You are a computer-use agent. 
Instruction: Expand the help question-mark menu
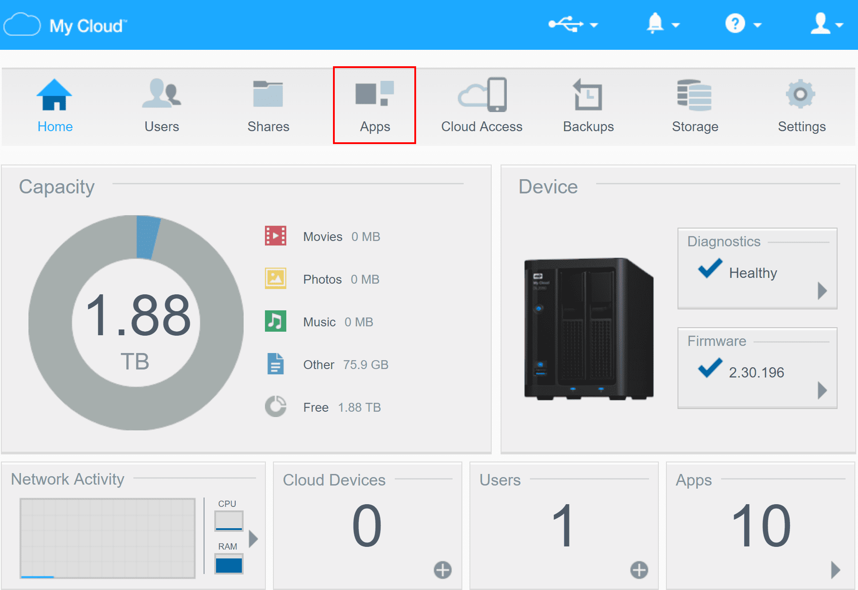coord(743,24)
